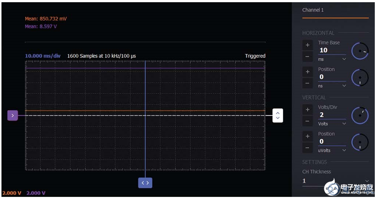The width and height of the screenshot is (377, 198).
Task: Select the Channel 1 tab
Action: (x=313, y=10)
